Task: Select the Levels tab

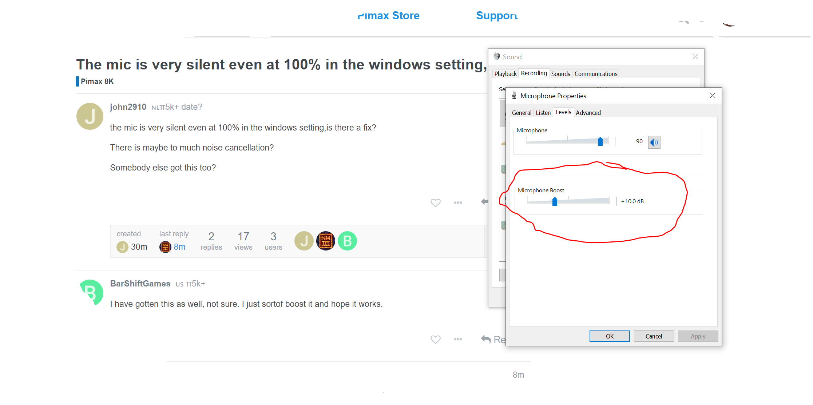Action: (x=563, y=112)
